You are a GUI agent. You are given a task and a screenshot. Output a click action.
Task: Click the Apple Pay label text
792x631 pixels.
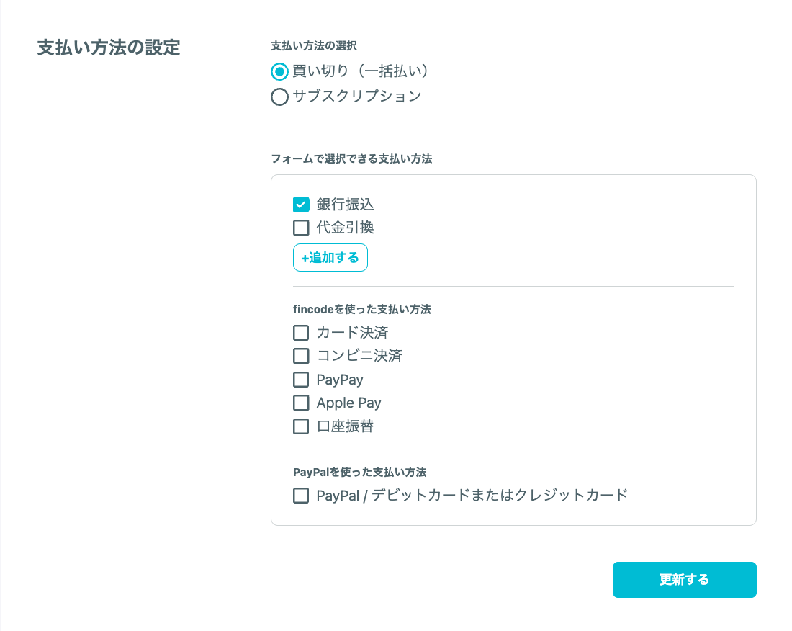[348, 403]
